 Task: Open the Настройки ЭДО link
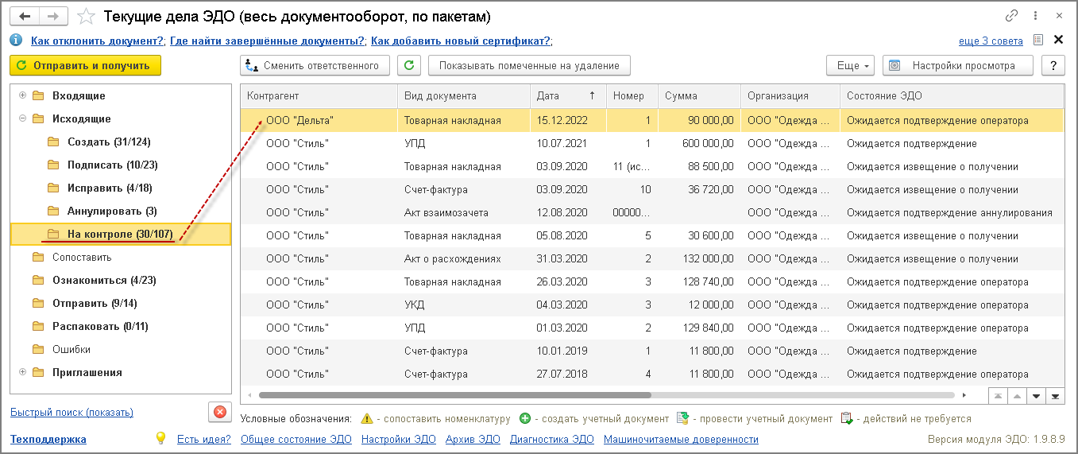pyautogui.click(x=392, y=439)
